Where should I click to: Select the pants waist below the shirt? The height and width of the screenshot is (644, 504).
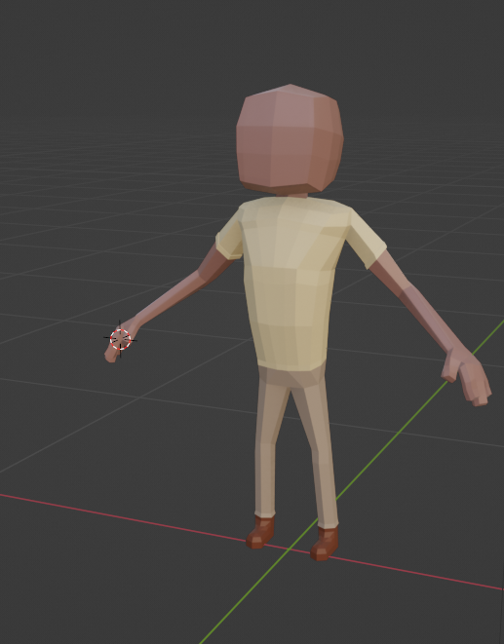(291, 378)
